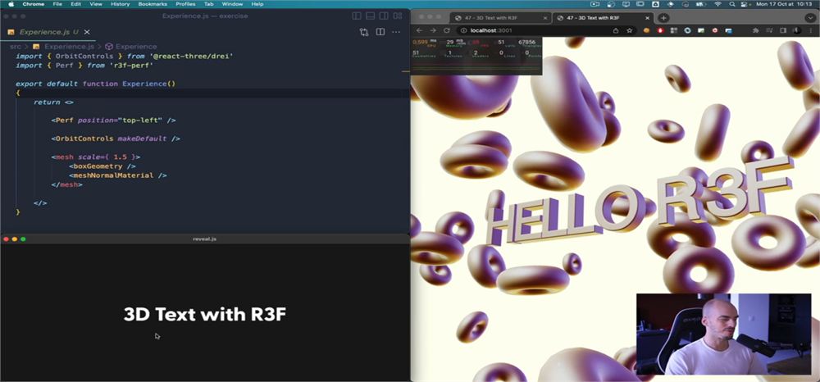820x382 pixels.
Task: Toggle secondary sidebar layout icon in VS Code
Action: 384,16
